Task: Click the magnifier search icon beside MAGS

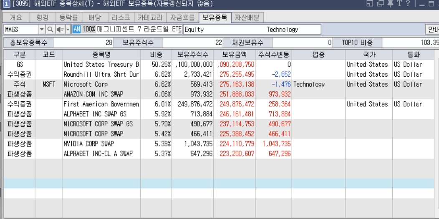Action: coord(50,29)
